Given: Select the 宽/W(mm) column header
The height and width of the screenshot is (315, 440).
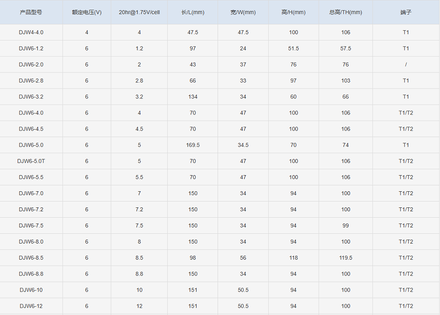Looking at the screenshot, I should coord(243,12).
